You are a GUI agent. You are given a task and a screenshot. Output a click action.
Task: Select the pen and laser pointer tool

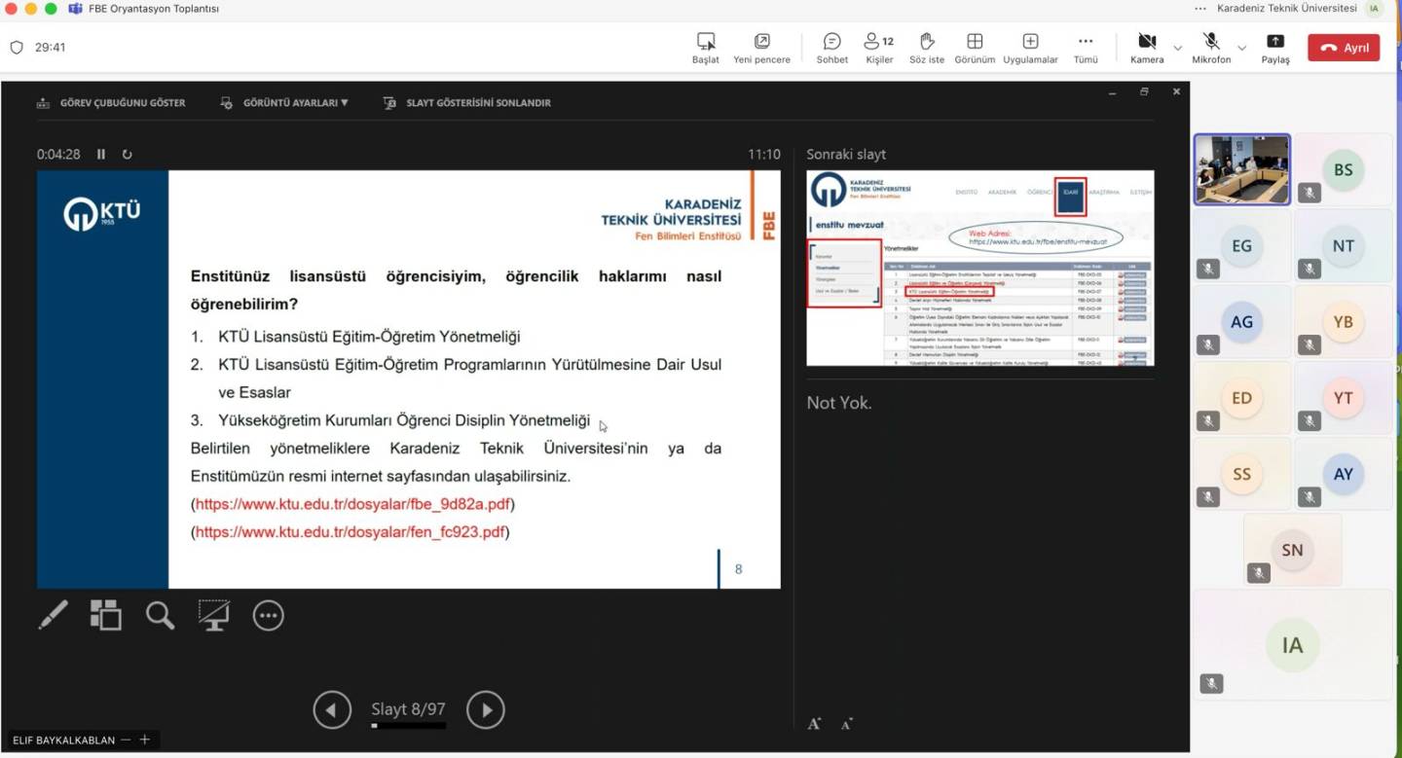click(54, 615)
